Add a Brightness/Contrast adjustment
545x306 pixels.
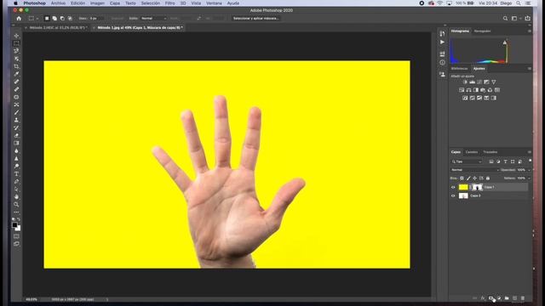point(465,82)
